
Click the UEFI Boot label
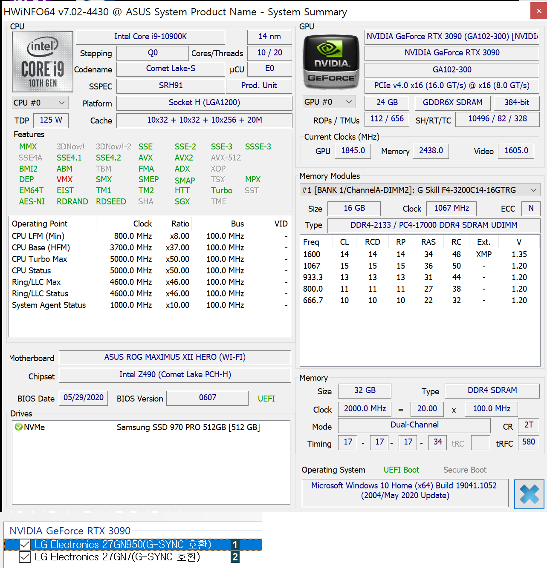401,470
